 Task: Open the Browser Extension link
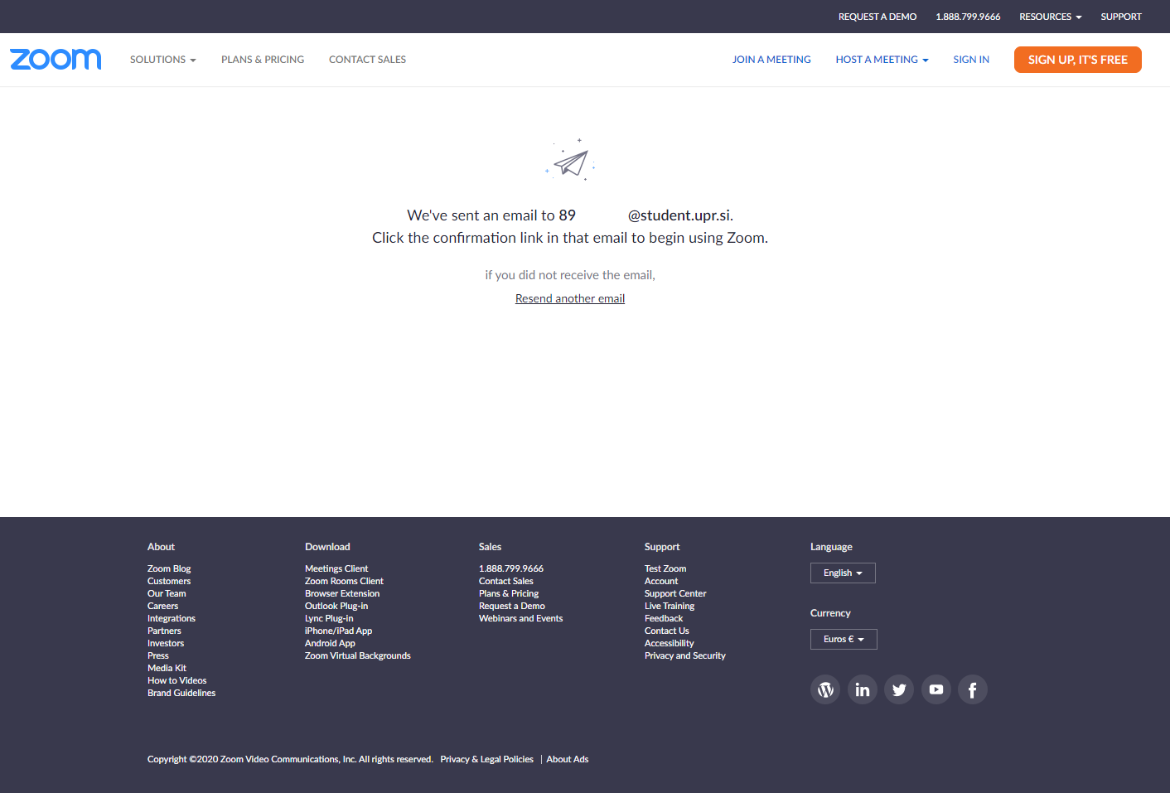tap(342, 593)
